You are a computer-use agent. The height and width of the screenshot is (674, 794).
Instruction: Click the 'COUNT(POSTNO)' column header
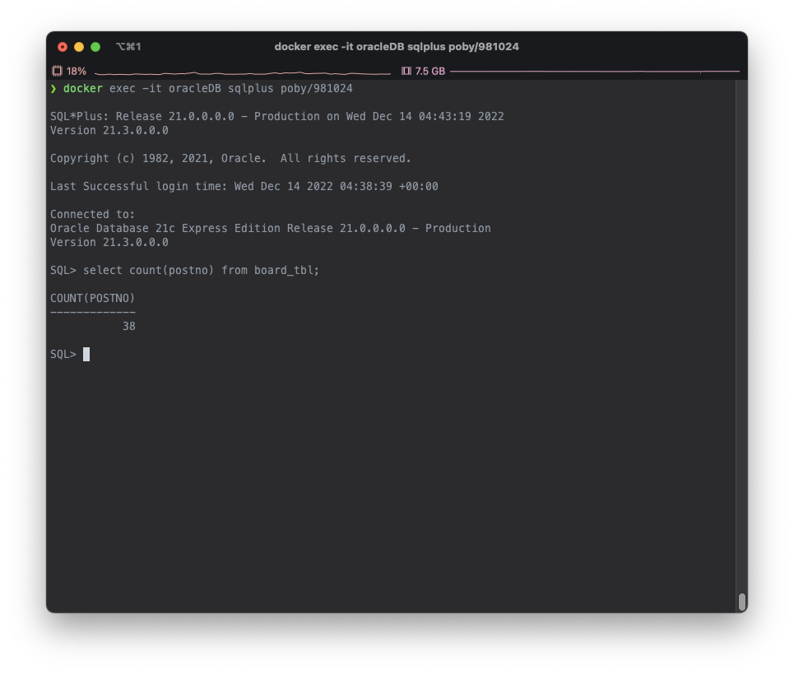click(93, 298)
